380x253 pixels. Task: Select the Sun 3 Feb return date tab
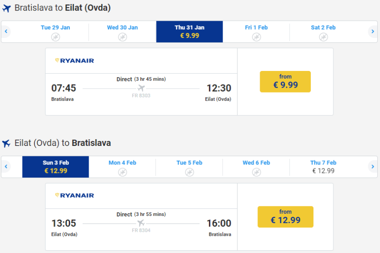[x=56, y=167]
